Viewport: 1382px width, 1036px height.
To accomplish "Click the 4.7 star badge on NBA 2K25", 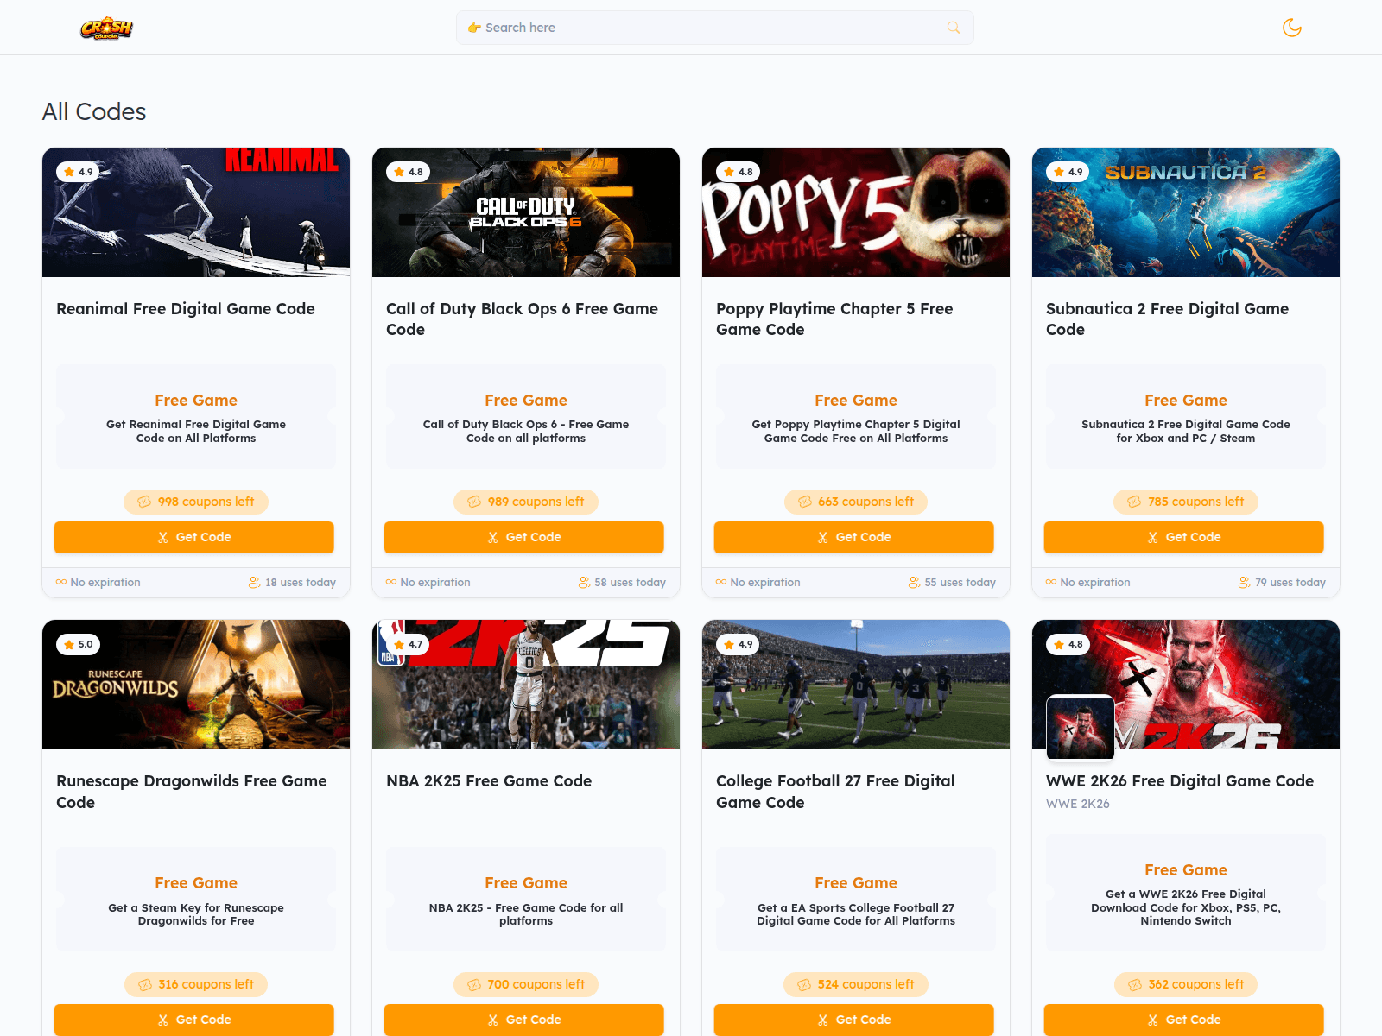I will click(x=409, y=644).
